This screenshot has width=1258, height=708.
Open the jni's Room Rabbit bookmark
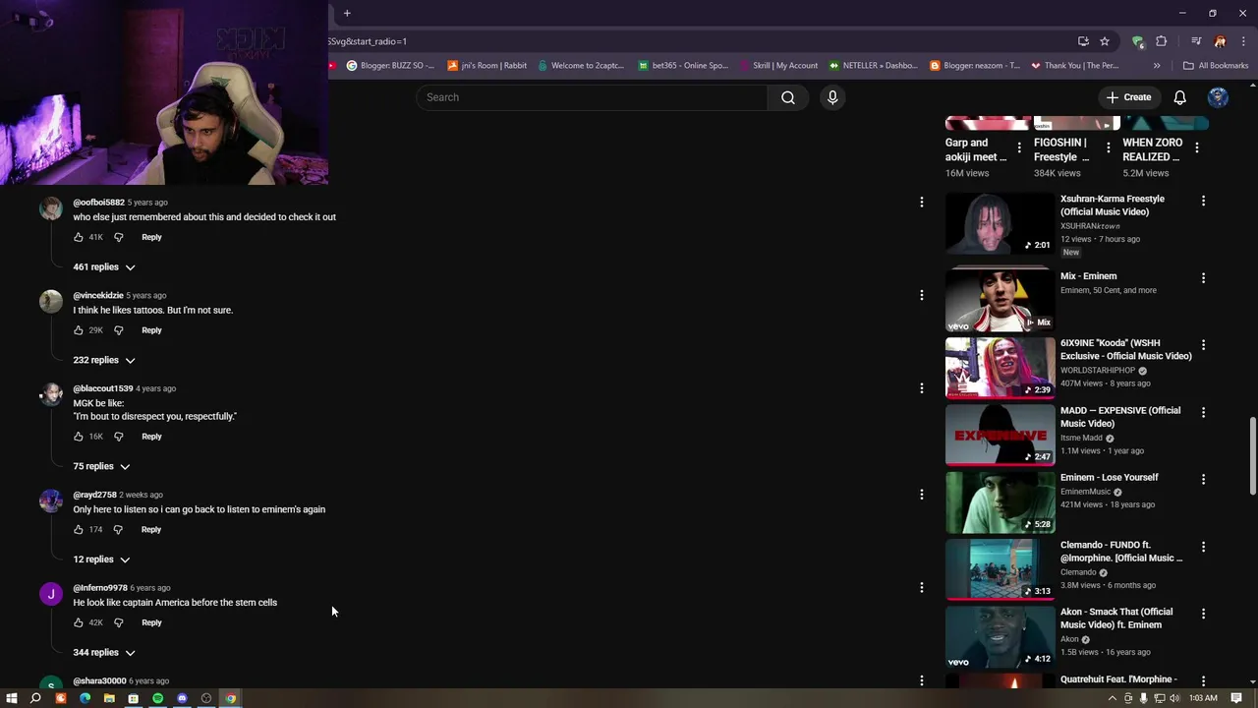tap(487, 66)
